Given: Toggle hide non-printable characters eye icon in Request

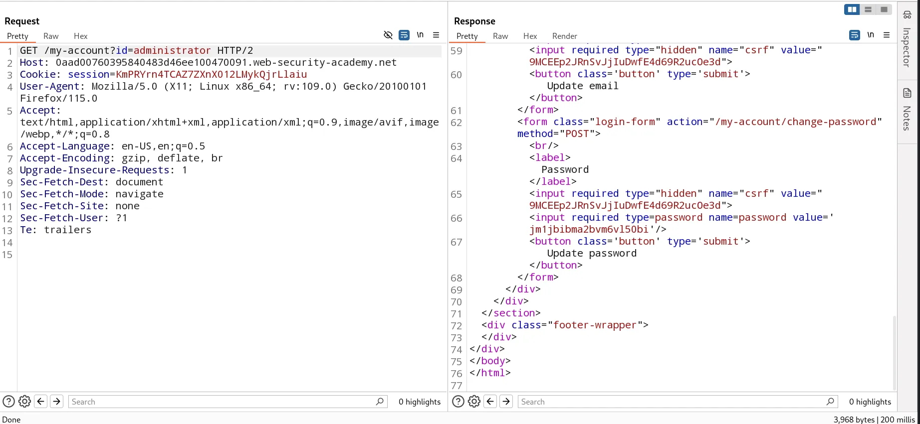Looking at the screenshot, I should (x=388, y=35).
